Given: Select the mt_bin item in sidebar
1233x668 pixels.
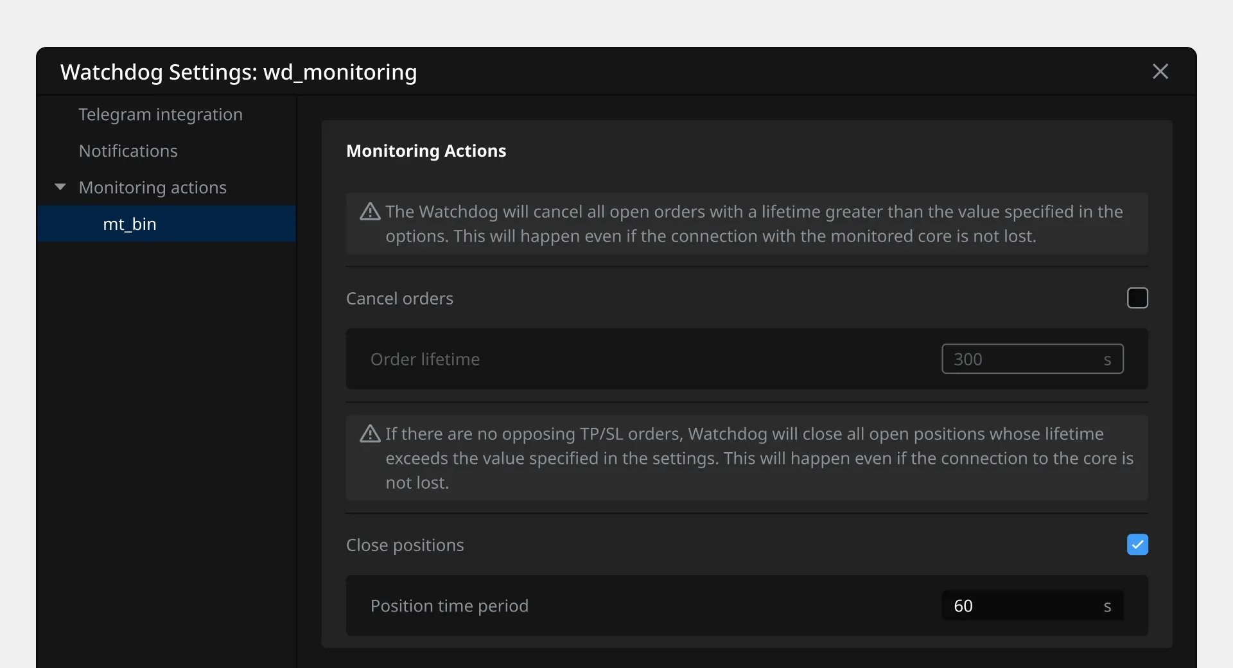Looking at the screenshot, I should [x=130, y=224].
